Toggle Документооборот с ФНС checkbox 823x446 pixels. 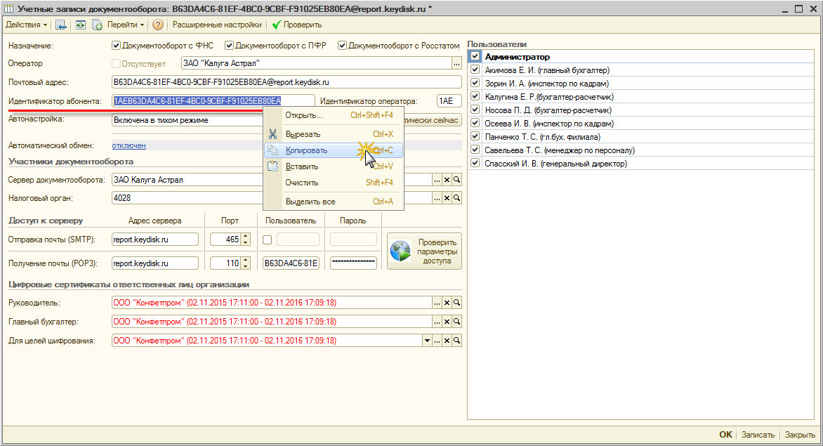pos(116,46)
